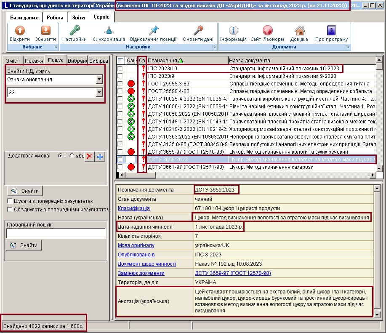Open Настройки wrench icon
This screenshot has height=333, width=386.
(75, 30)
